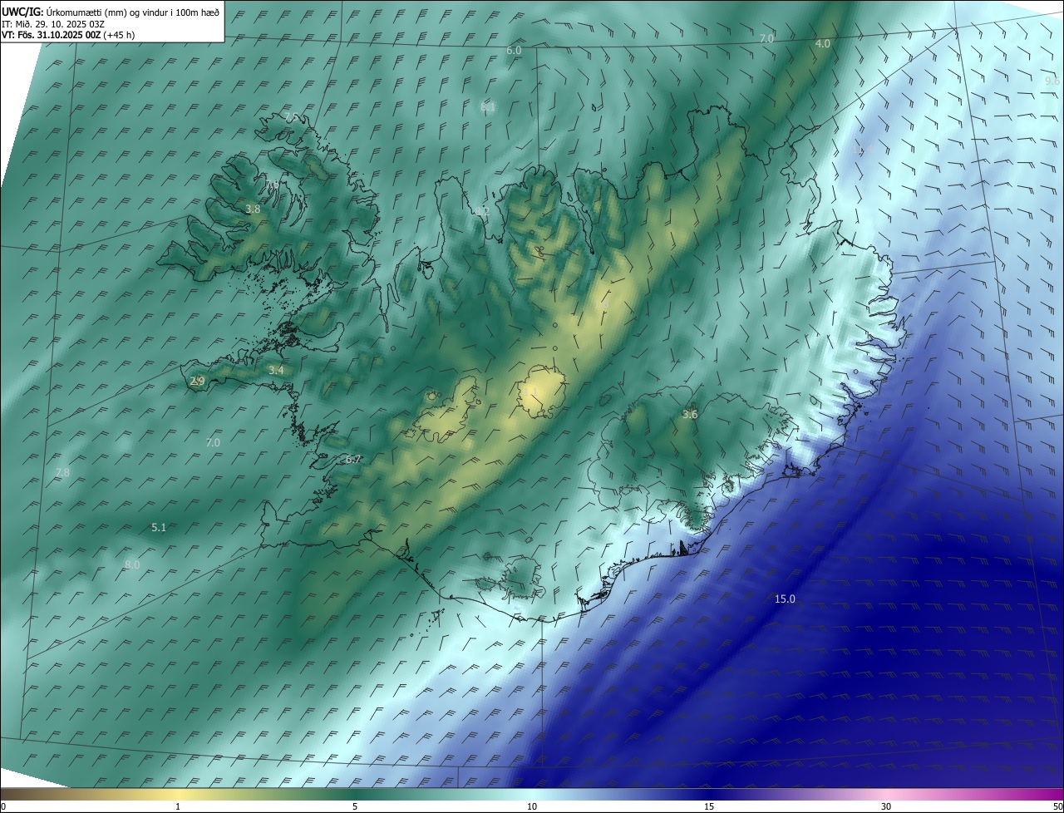The width and height of the screenshot is (1064, 813).
Task: Click the 0 tick on the colour scale
Action: (x=3, y=806)
